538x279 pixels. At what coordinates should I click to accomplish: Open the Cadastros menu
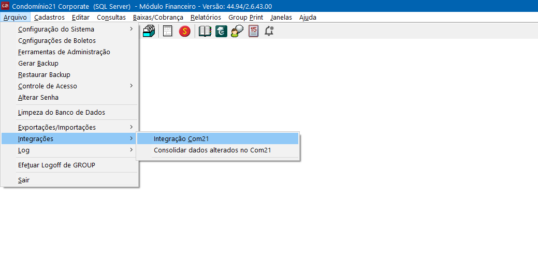(x=49, y=17)
